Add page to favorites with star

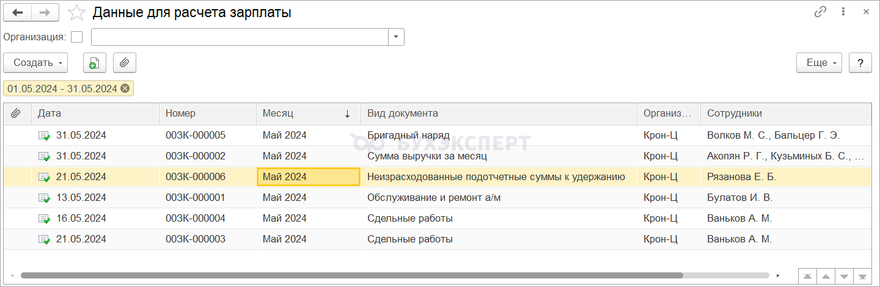pos(76,12)
